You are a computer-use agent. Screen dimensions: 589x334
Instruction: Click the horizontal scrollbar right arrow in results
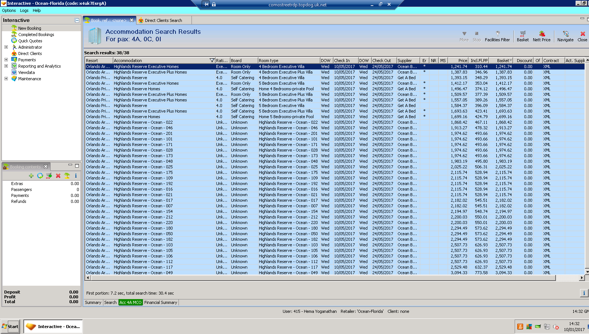582,278
